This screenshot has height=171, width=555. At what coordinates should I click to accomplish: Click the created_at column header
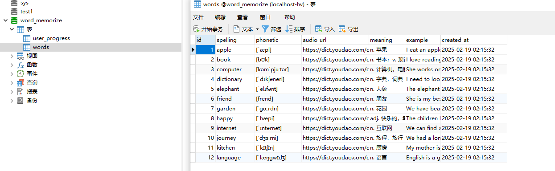[x=474, y=40]
